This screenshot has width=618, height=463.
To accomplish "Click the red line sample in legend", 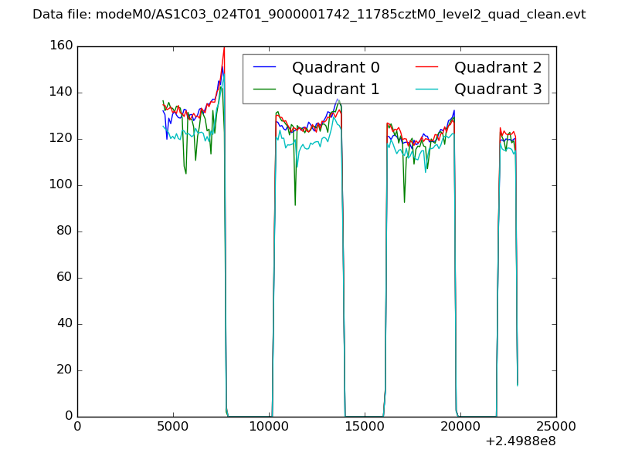I will click(x=427, y=68).
